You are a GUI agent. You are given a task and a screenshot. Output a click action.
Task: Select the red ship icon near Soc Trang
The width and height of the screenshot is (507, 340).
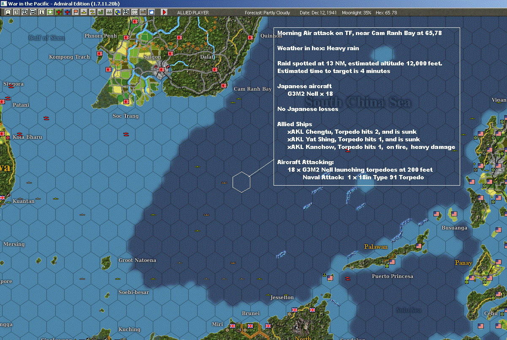point(126,134)
